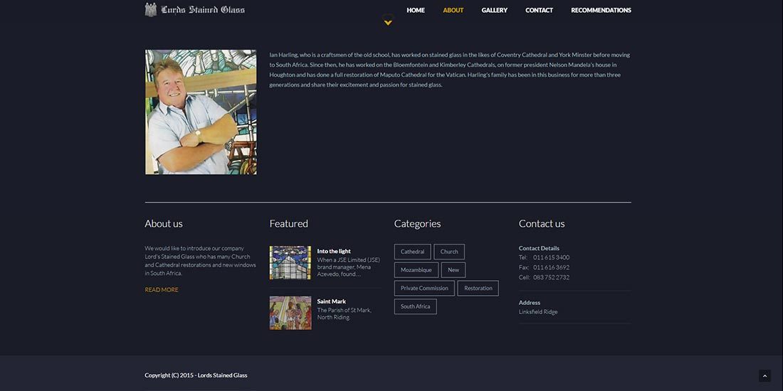Click the 'Into the light' stained glass thumbnail

[290, 262]
